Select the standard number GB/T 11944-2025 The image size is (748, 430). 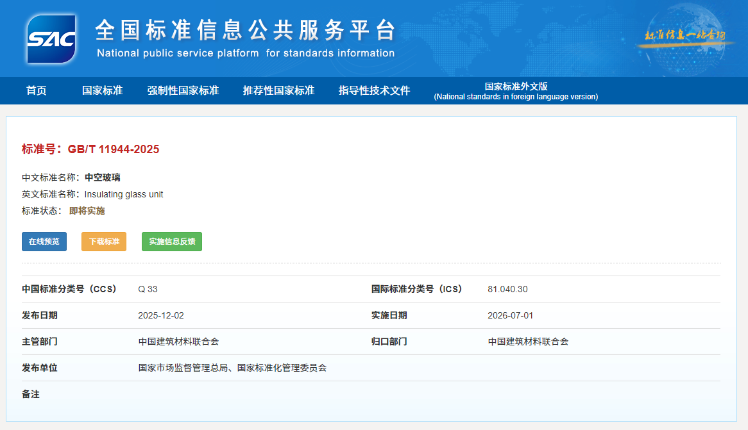click(114, 149)
